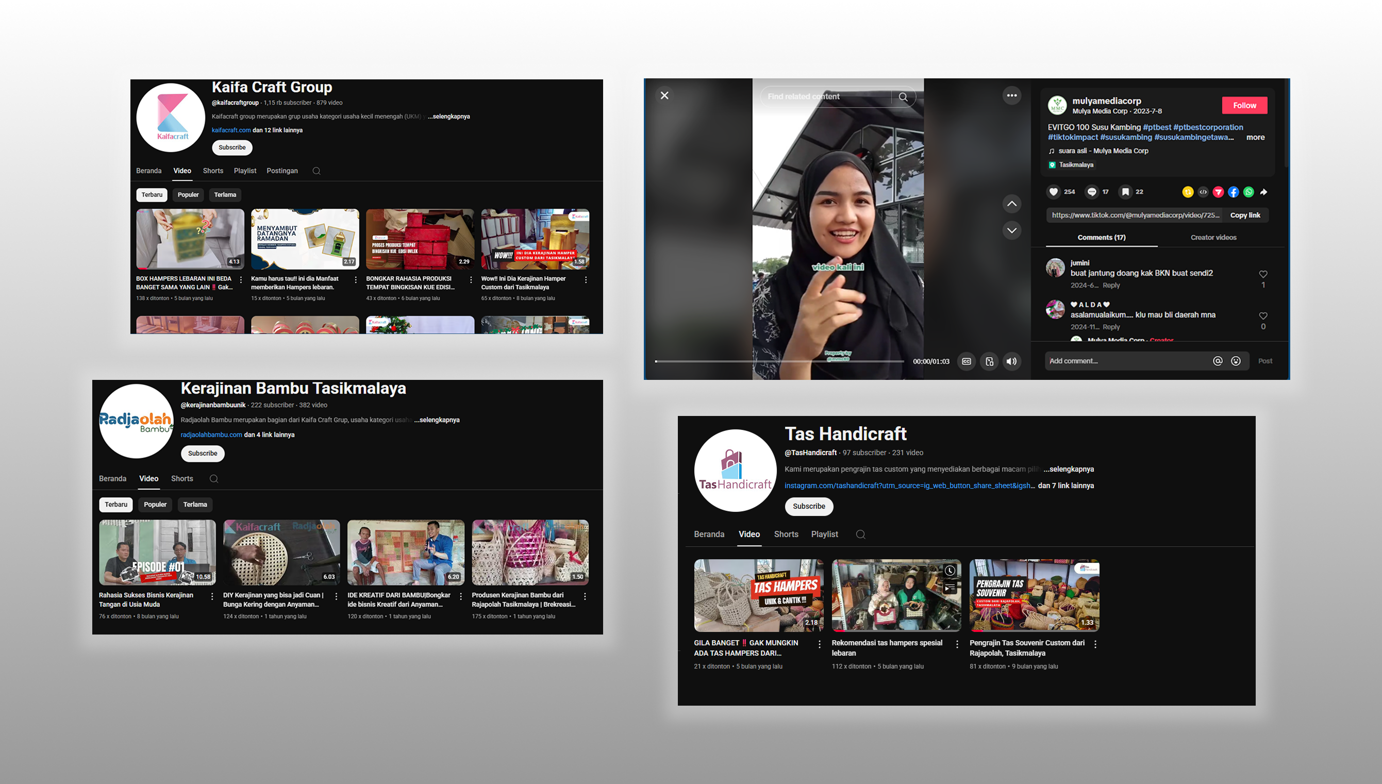Add to queue icon on Rekomendasi tas hampers thumbnail
The image size is (1382, 784).
pyautogui.click(x=950, y=588)
